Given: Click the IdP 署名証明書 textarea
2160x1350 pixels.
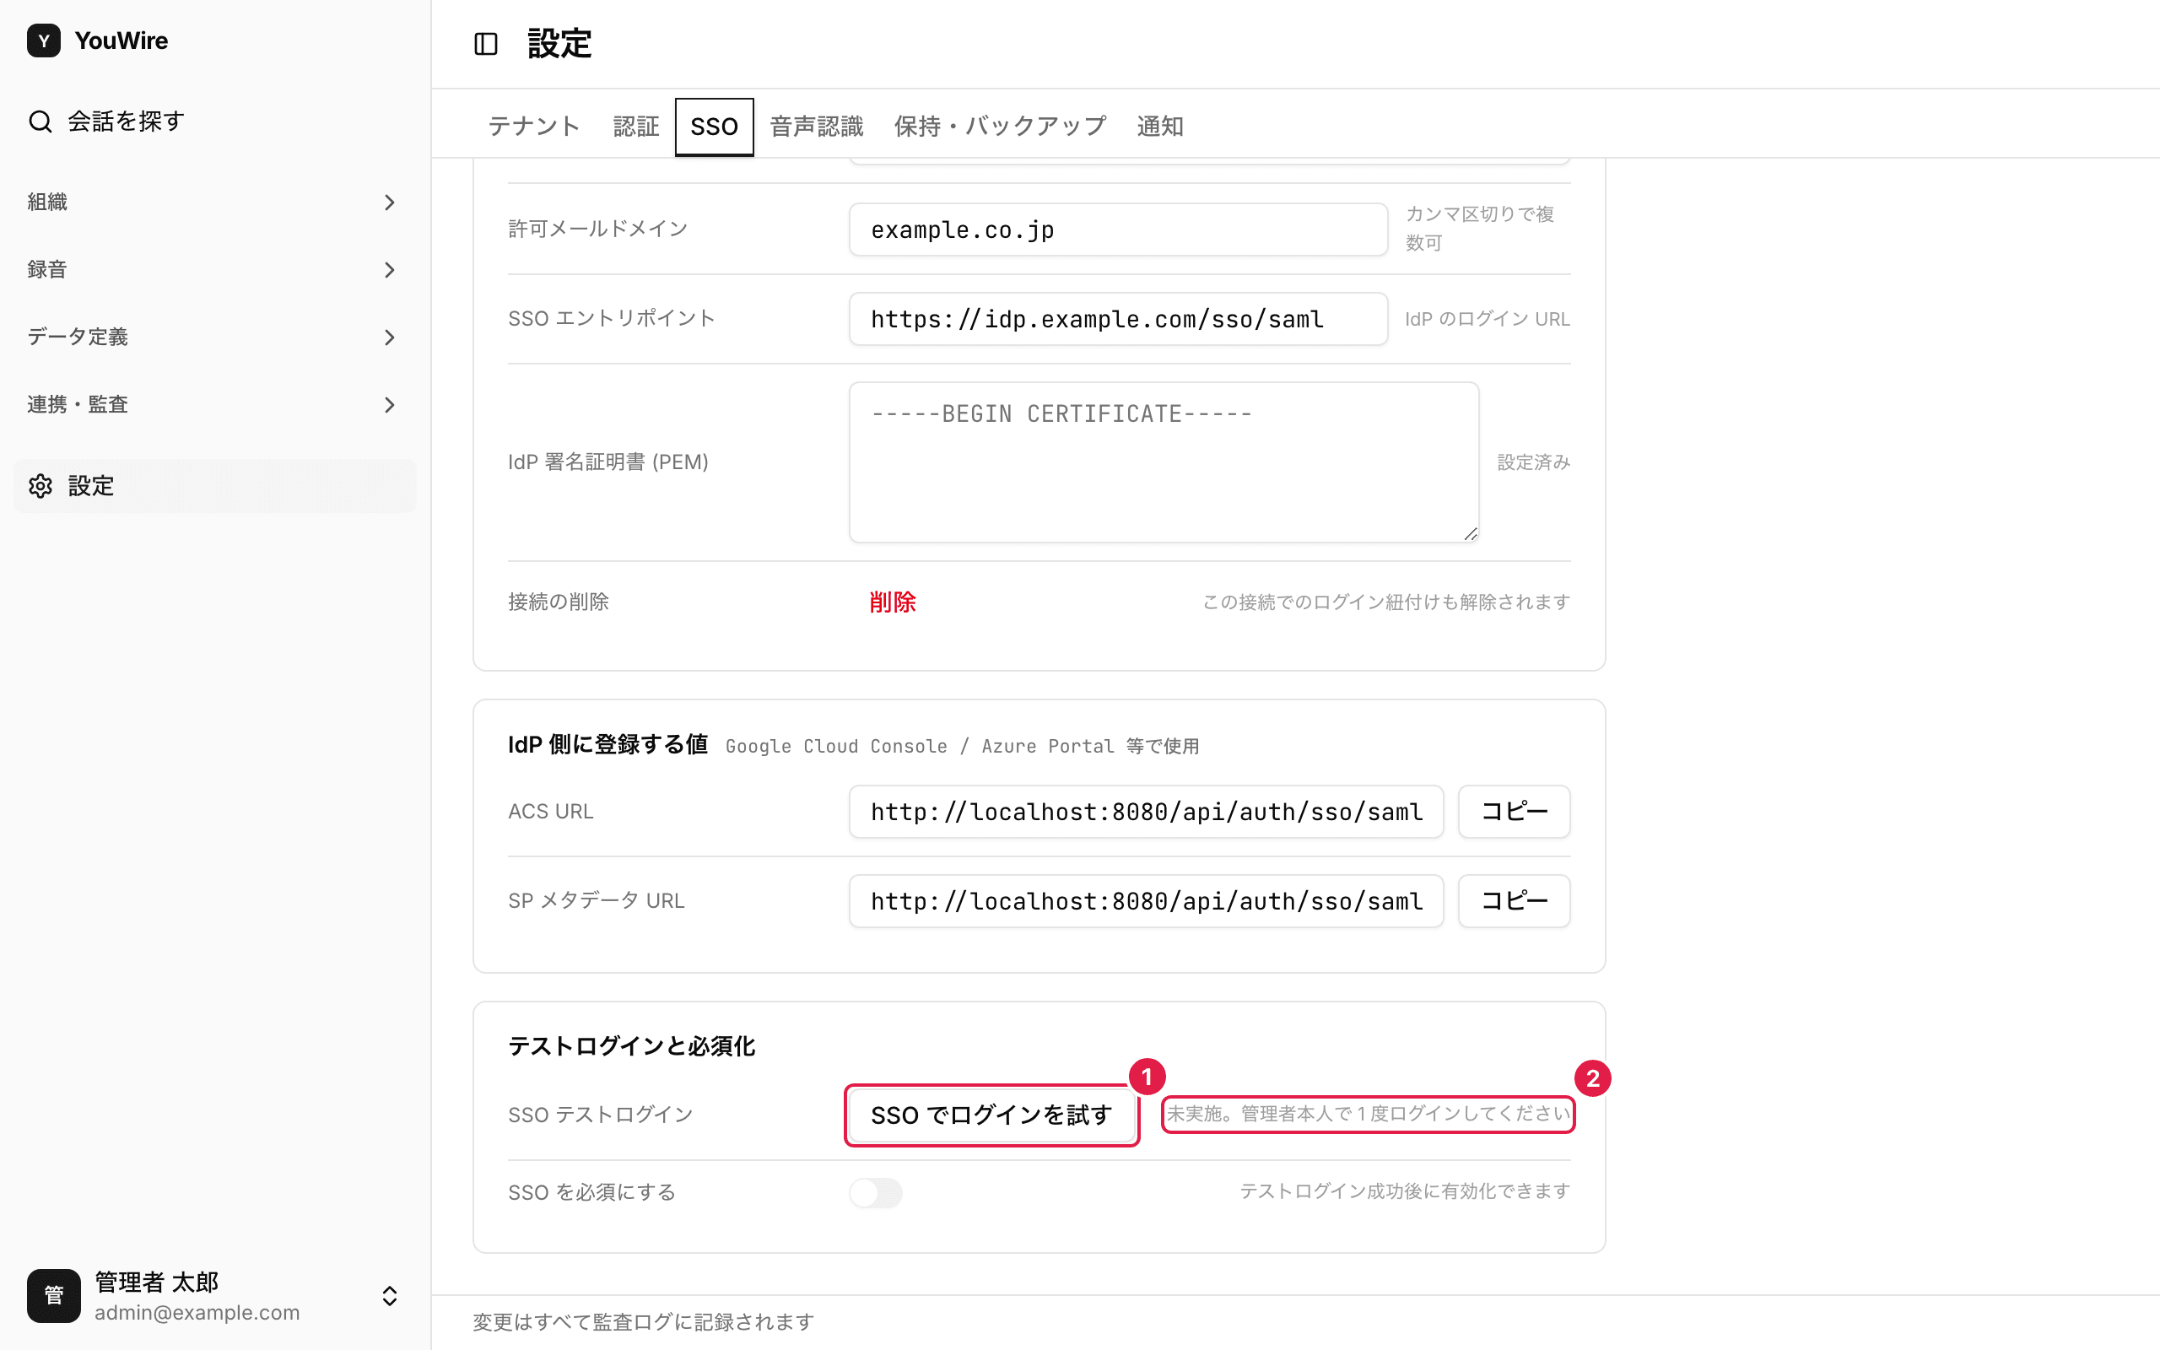Looking at the screenshot, I should [x=1164, y=462].
